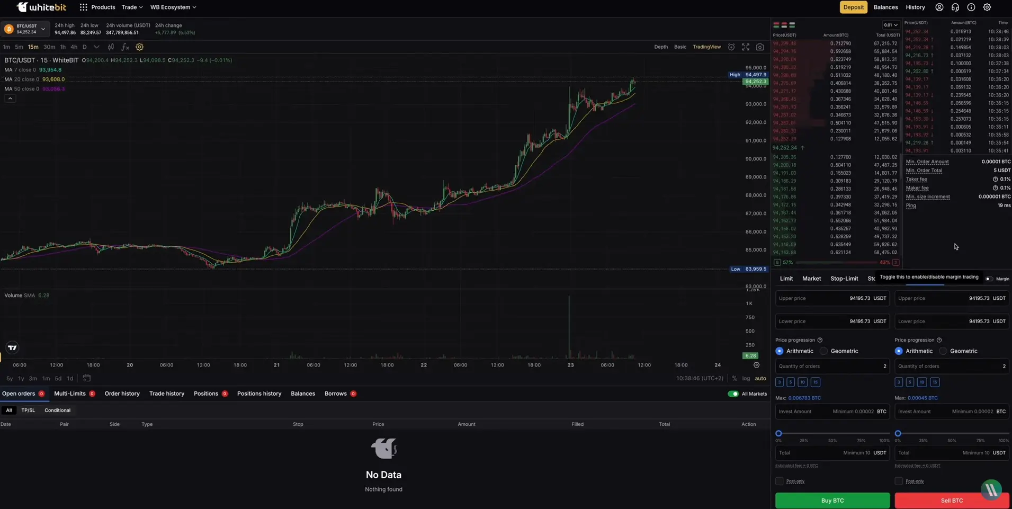Set quantity to 10 orders on buy side
This screenshot has width=1012, height=509.
(x=802, y=382)
